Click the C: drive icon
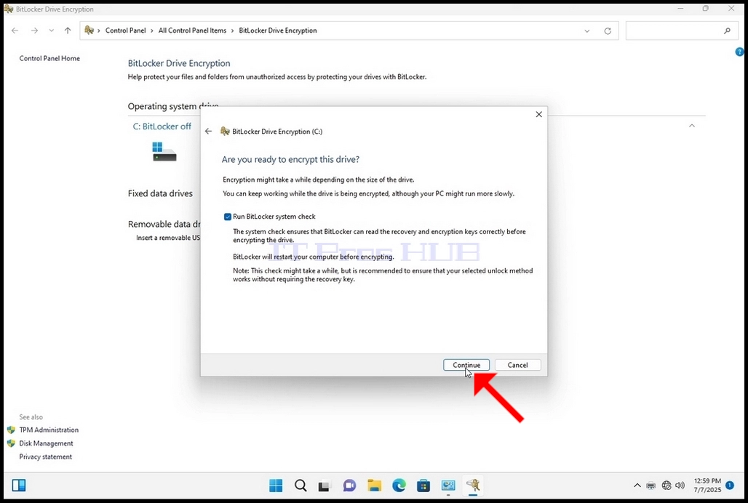The image size is (748, 503). pyautogui.click(x=164, y=151)
